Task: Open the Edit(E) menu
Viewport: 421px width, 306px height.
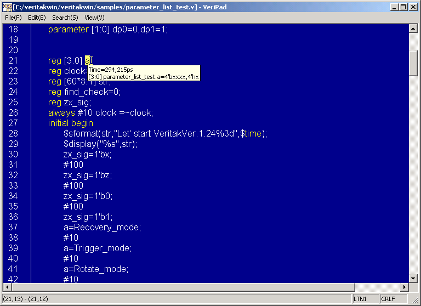Action: tap(37, 18)
